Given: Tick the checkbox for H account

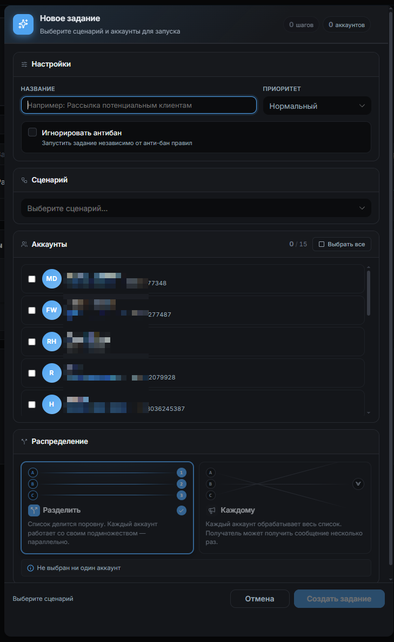Looking at the screenshot, I should (32, 404).
